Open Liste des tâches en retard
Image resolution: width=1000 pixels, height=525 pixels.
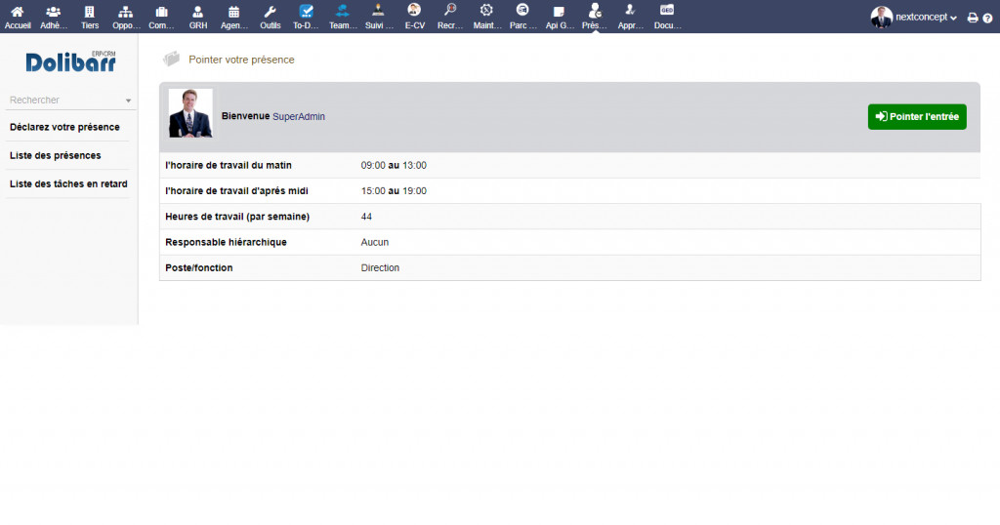click(x=68, y=183)
